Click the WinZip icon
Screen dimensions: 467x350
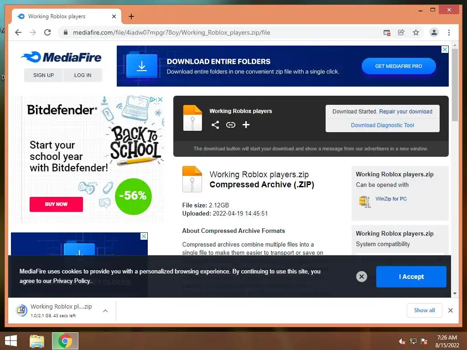tap(365, 201)
